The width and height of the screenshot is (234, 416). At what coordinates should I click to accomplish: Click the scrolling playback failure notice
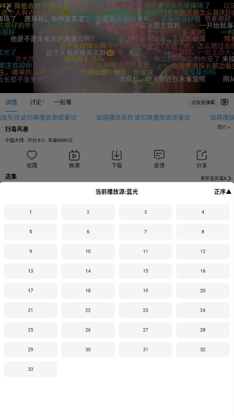point(117,117)
